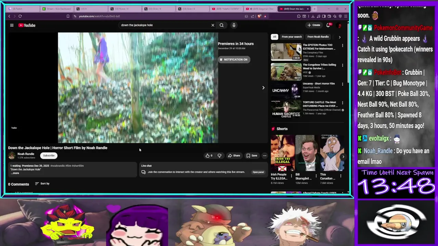Run search with magnifying glass button

coord(221,25)
